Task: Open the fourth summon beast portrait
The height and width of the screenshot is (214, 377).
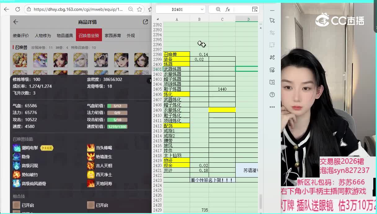Action: click(x=81, y=60)
